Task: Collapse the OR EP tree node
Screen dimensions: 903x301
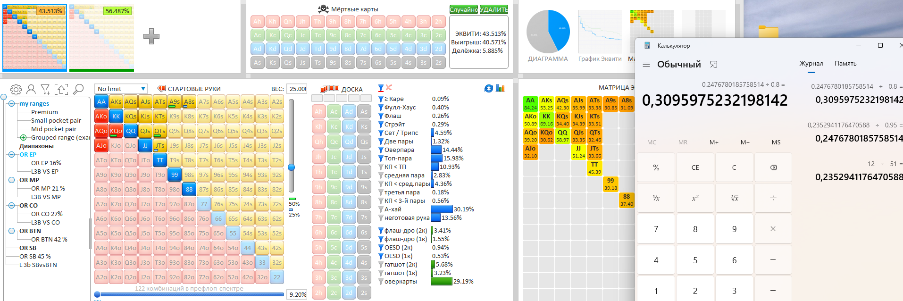Action: coord(11,155)
